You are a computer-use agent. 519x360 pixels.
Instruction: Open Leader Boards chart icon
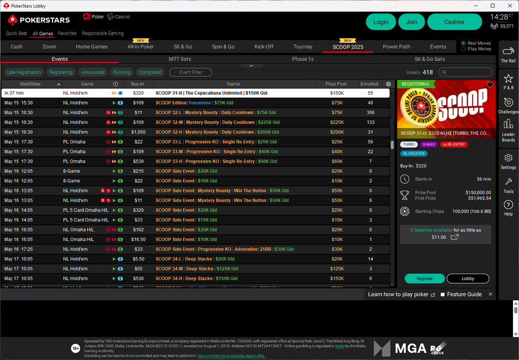(508, 124)
